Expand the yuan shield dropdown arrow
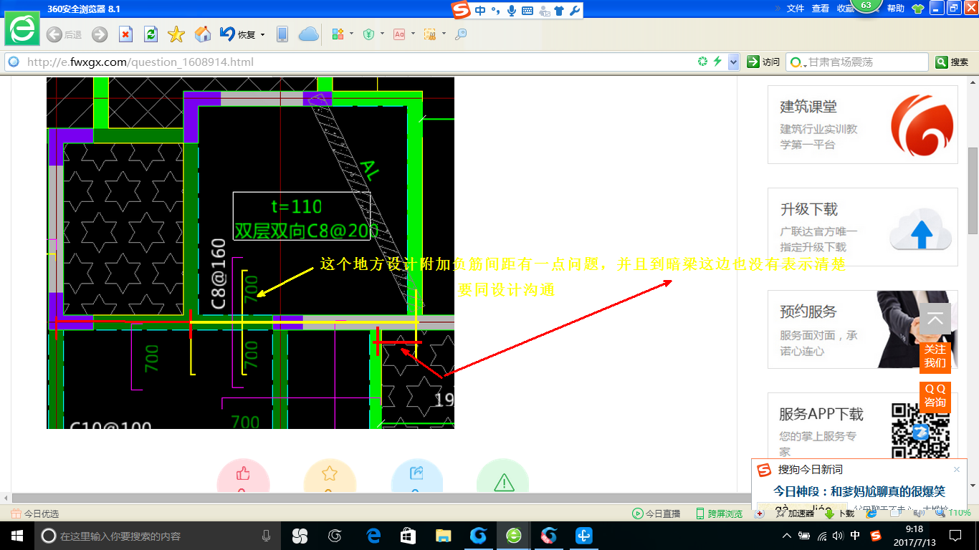 382,34
